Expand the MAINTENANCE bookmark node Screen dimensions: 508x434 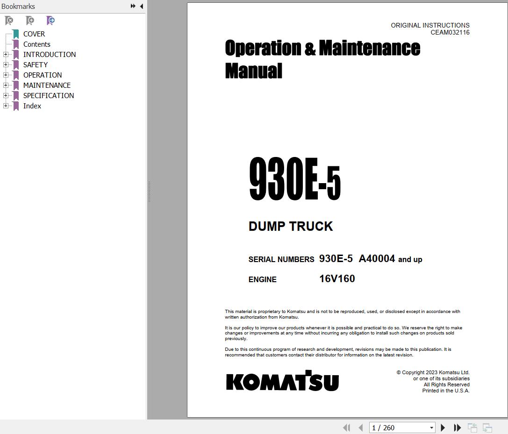[x=6, y=85]
